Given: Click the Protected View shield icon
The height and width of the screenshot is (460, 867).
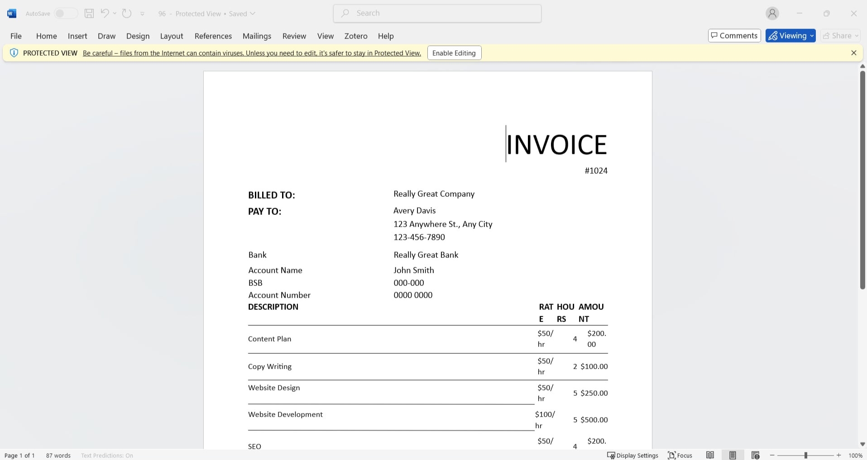Looking at the screenshot, I should [14, 53].
